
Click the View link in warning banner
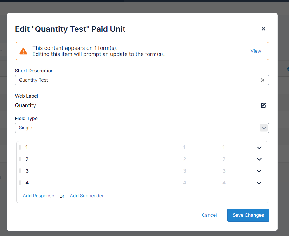(256, 51)
